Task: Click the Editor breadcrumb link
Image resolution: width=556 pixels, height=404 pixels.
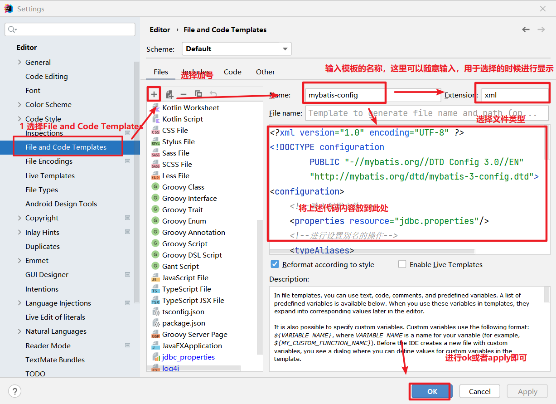Action: pos(160,29)
